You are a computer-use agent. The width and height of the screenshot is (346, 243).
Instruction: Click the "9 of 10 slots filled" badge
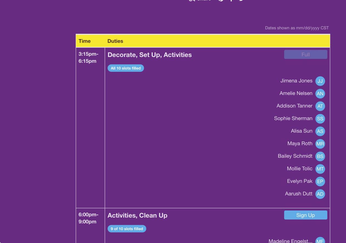(127, 229)
